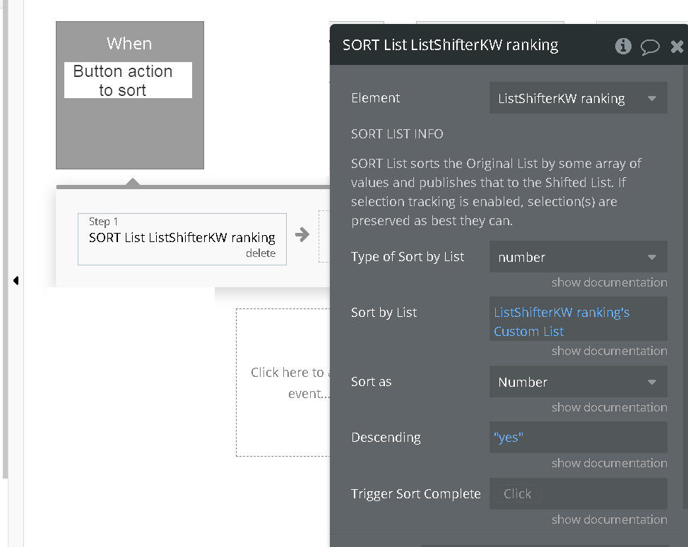Show documentation for Sort as
This screenshot has height=547, width=688.
pyautogui.click(x=609, y=407)
